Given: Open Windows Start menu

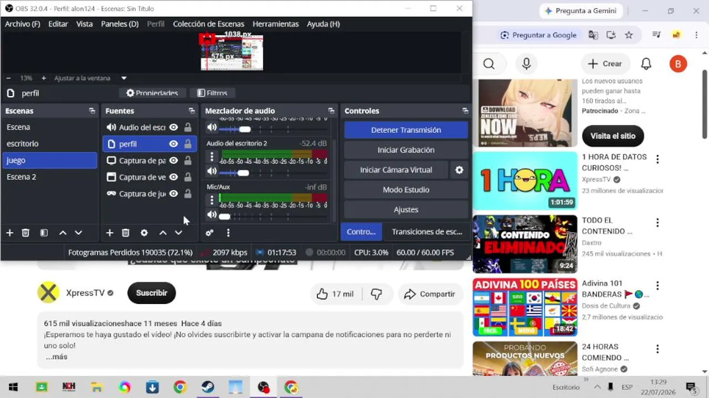Looking at the screenshot, I should (x=13, y=387).
